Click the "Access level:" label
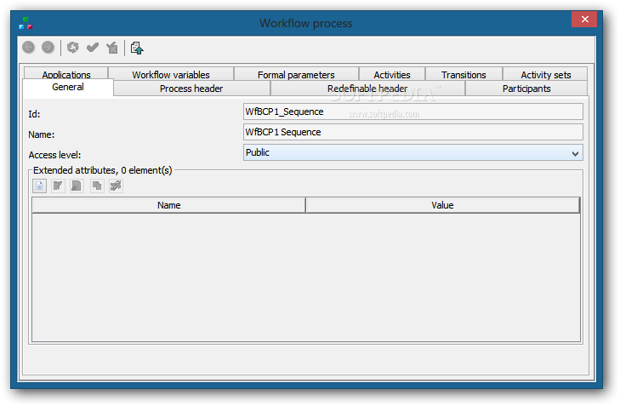The width and height of the screenshot is (620, 406). point(54,155)
